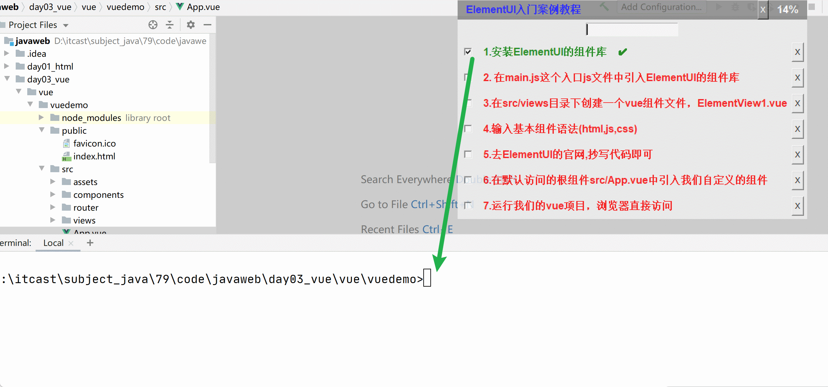Viewport: 828px width, 387px height.
Task: Click the locate/target icon in Project panel
Action: click(153, 25)
